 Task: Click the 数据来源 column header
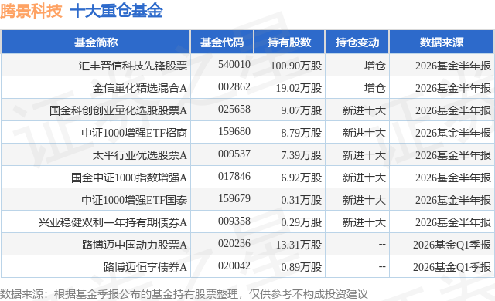coord(442,42)
